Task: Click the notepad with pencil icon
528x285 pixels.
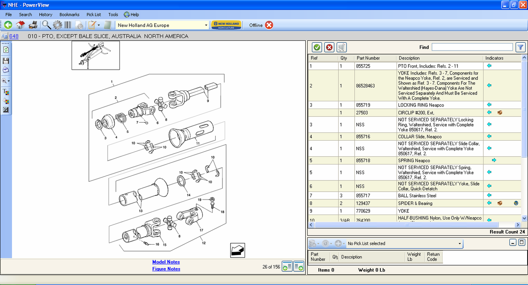Action: pyautogui.click(x=92, y=25)
